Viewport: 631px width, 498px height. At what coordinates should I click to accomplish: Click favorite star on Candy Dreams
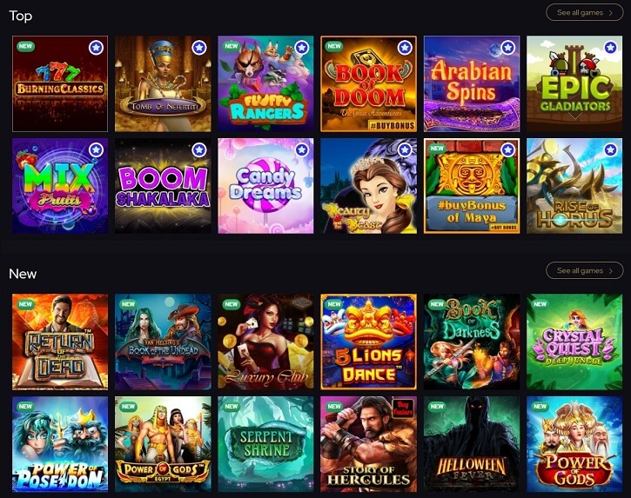coord(302,150)
